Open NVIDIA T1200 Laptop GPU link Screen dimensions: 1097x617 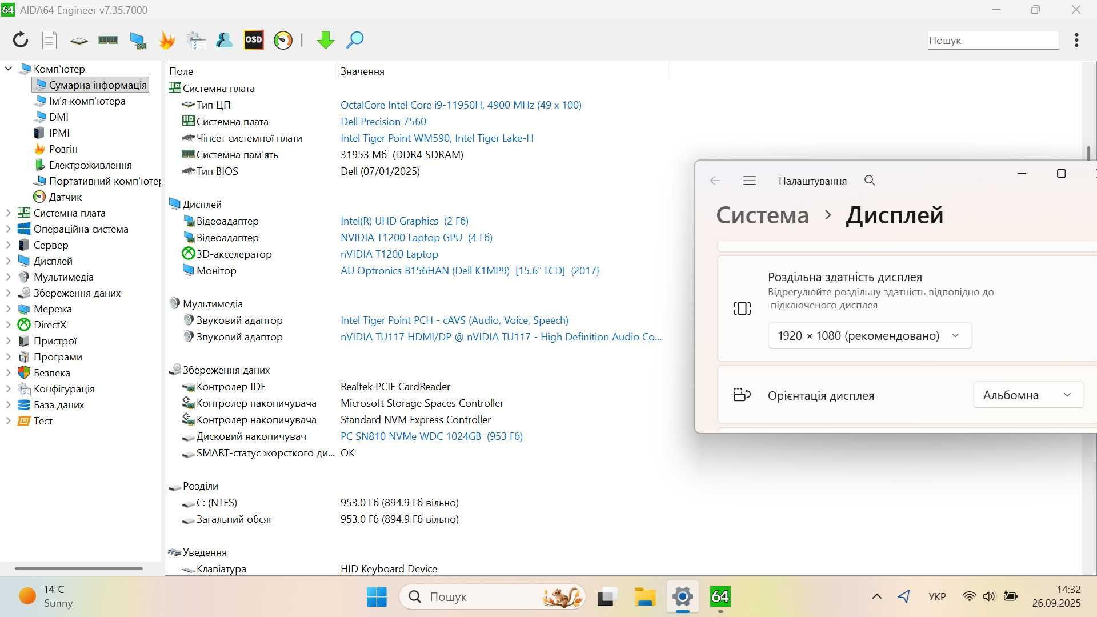click(417, 237)
